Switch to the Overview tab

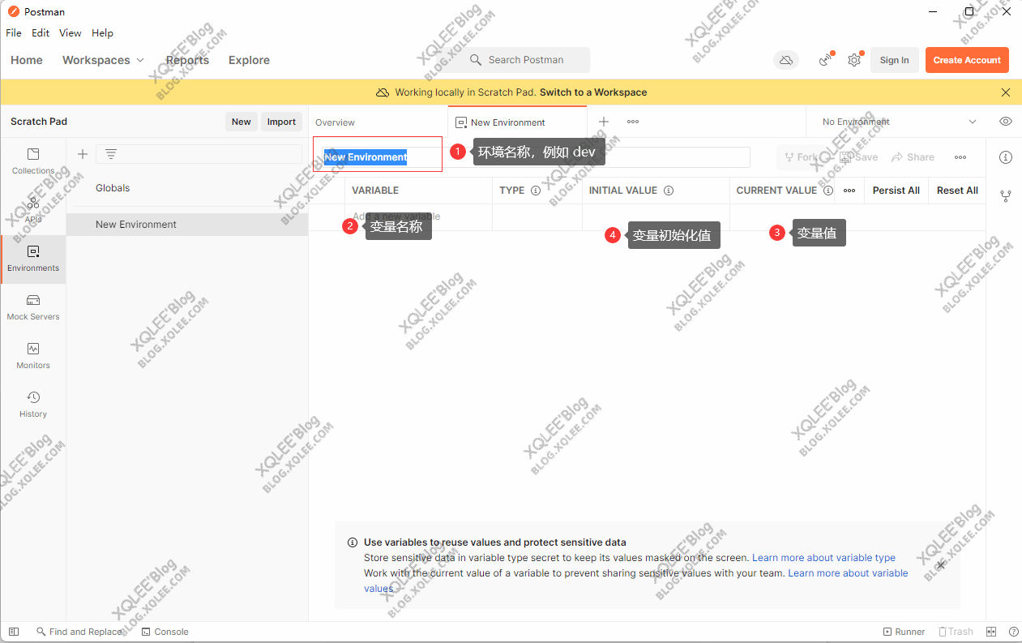336,122
